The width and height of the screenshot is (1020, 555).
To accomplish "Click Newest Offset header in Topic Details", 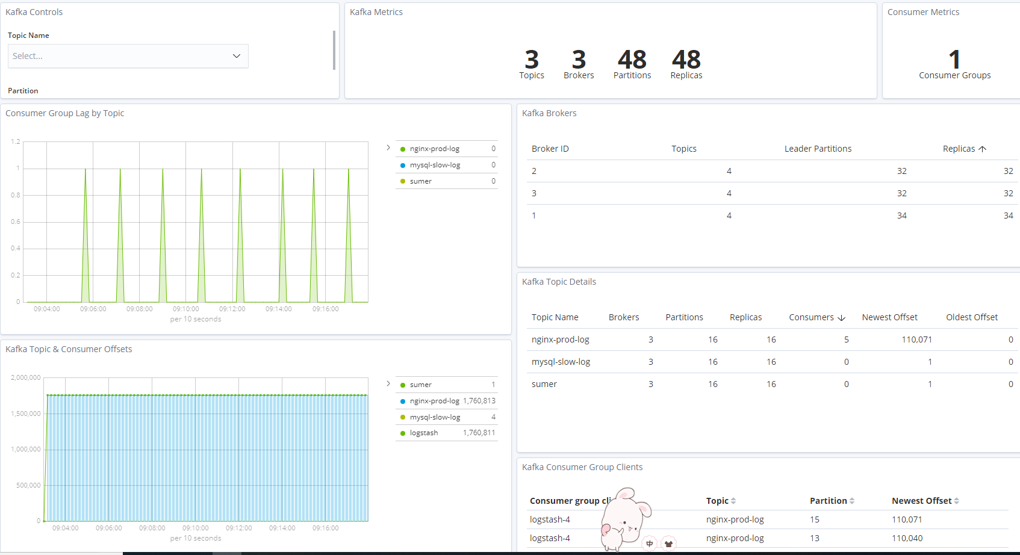I will tap(889, 317).
